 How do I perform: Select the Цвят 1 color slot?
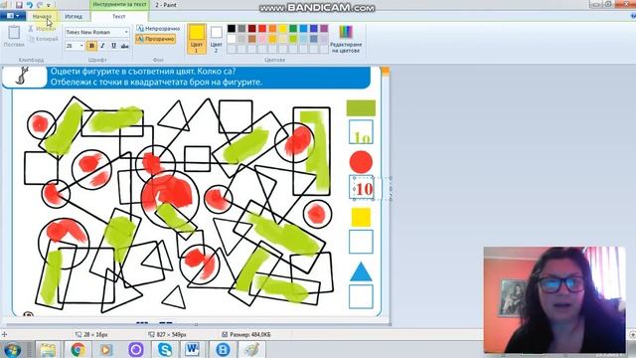(x=197, y=39)
